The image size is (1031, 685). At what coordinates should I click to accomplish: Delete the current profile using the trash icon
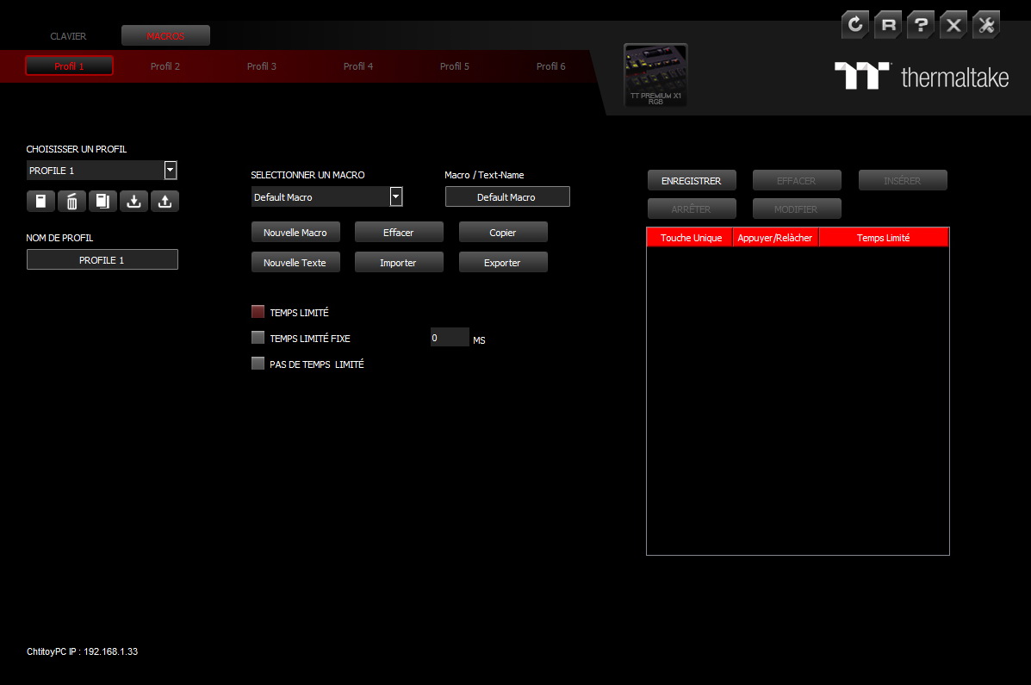point(71,201)
